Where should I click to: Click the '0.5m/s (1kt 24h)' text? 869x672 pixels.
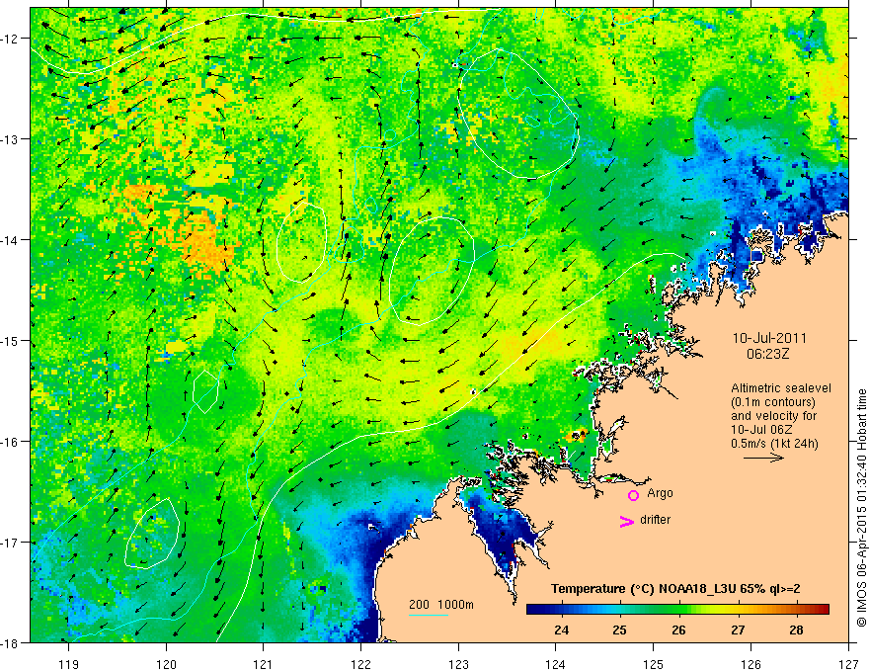[774, 444]
